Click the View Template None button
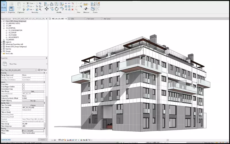 pyautogui.click(x=33, y=105)
